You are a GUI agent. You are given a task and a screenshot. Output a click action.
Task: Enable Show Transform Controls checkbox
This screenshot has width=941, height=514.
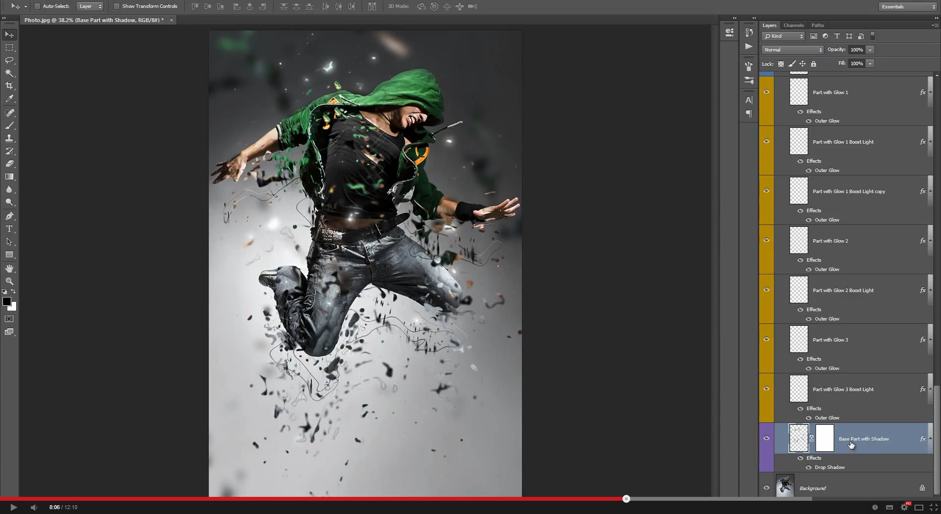(x=117, y=6)
